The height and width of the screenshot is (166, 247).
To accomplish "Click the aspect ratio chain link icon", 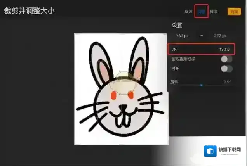I will click(201, 36).
